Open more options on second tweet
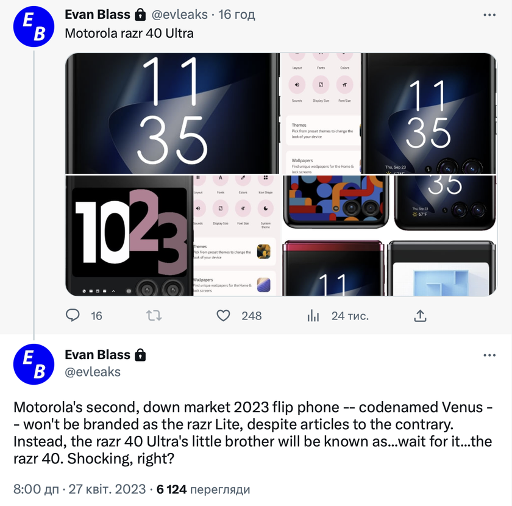 (x=489, y=355)
